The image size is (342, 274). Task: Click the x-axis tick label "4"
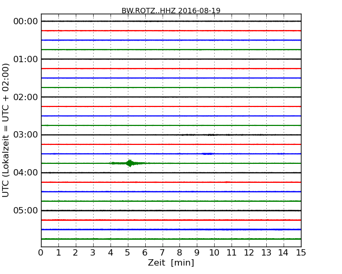coord(110,253)
